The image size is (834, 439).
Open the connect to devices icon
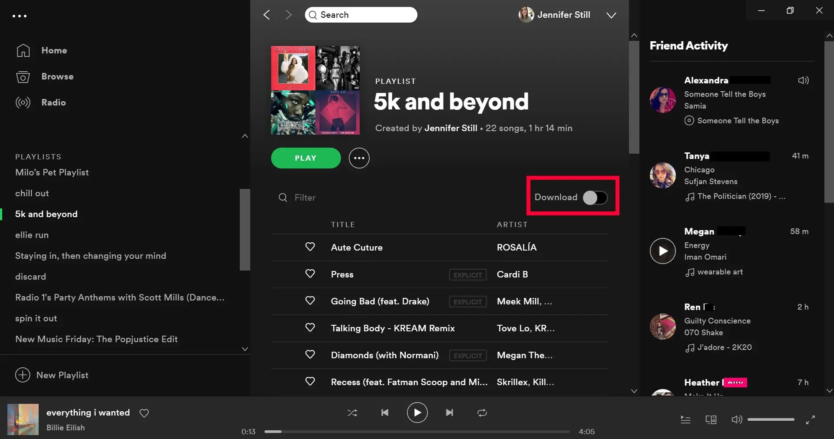(711, 419)
